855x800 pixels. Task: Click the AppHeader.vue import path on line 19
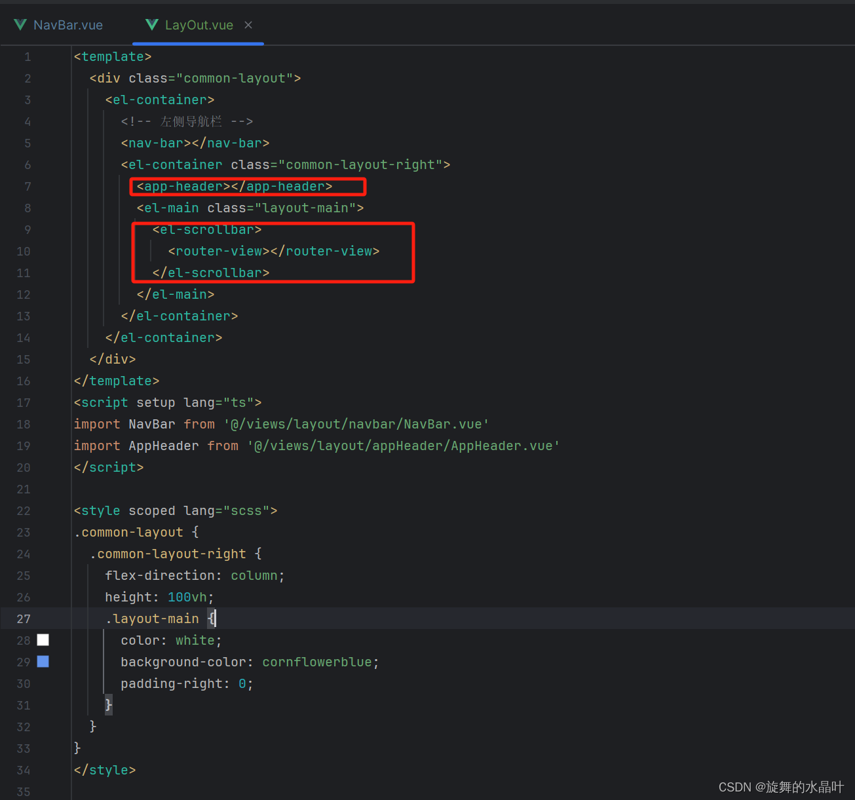click(404, 446)
